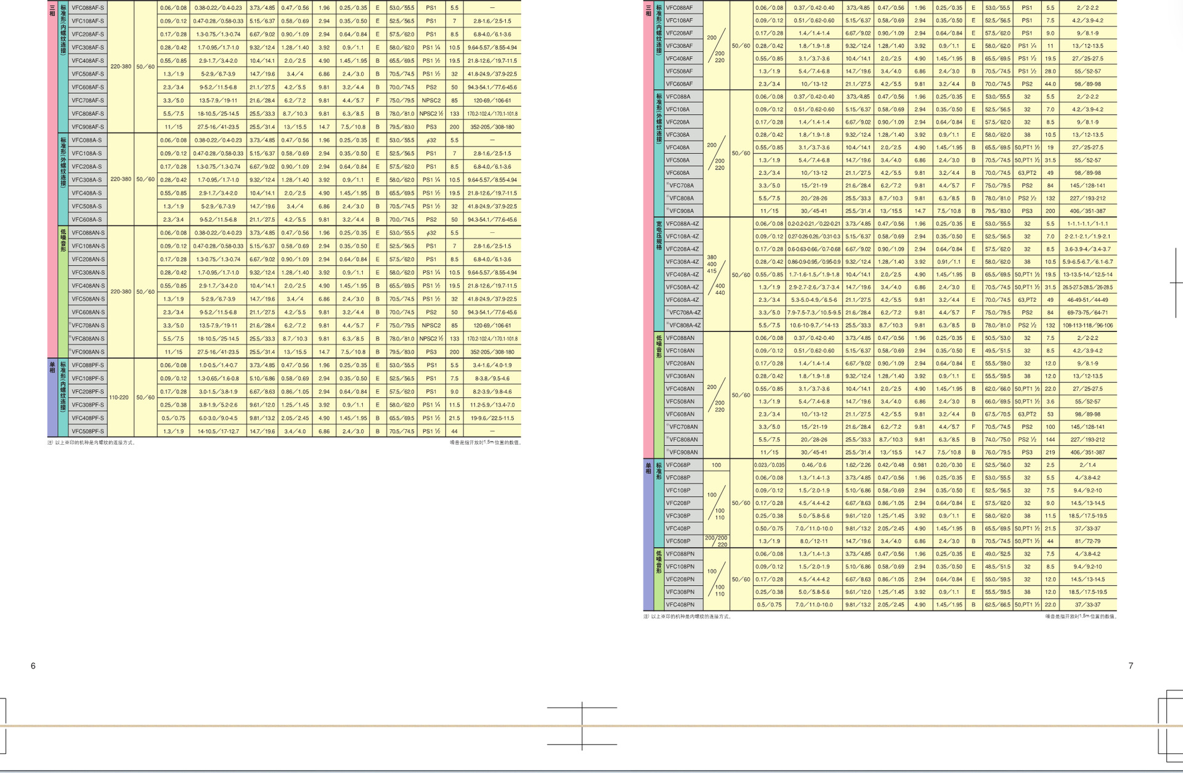Click the VFC508PF-S model cell
Image resolution: width=1183 pixels, height=773 pixels.
click(87, 432)
